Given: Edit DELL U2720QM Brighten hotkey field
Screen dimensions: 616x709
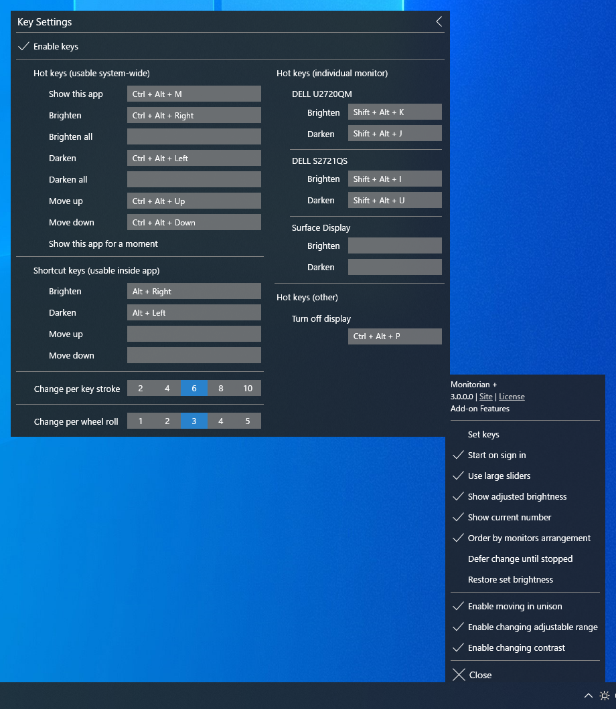Looking at the screenshot, I should click(394, 112).
